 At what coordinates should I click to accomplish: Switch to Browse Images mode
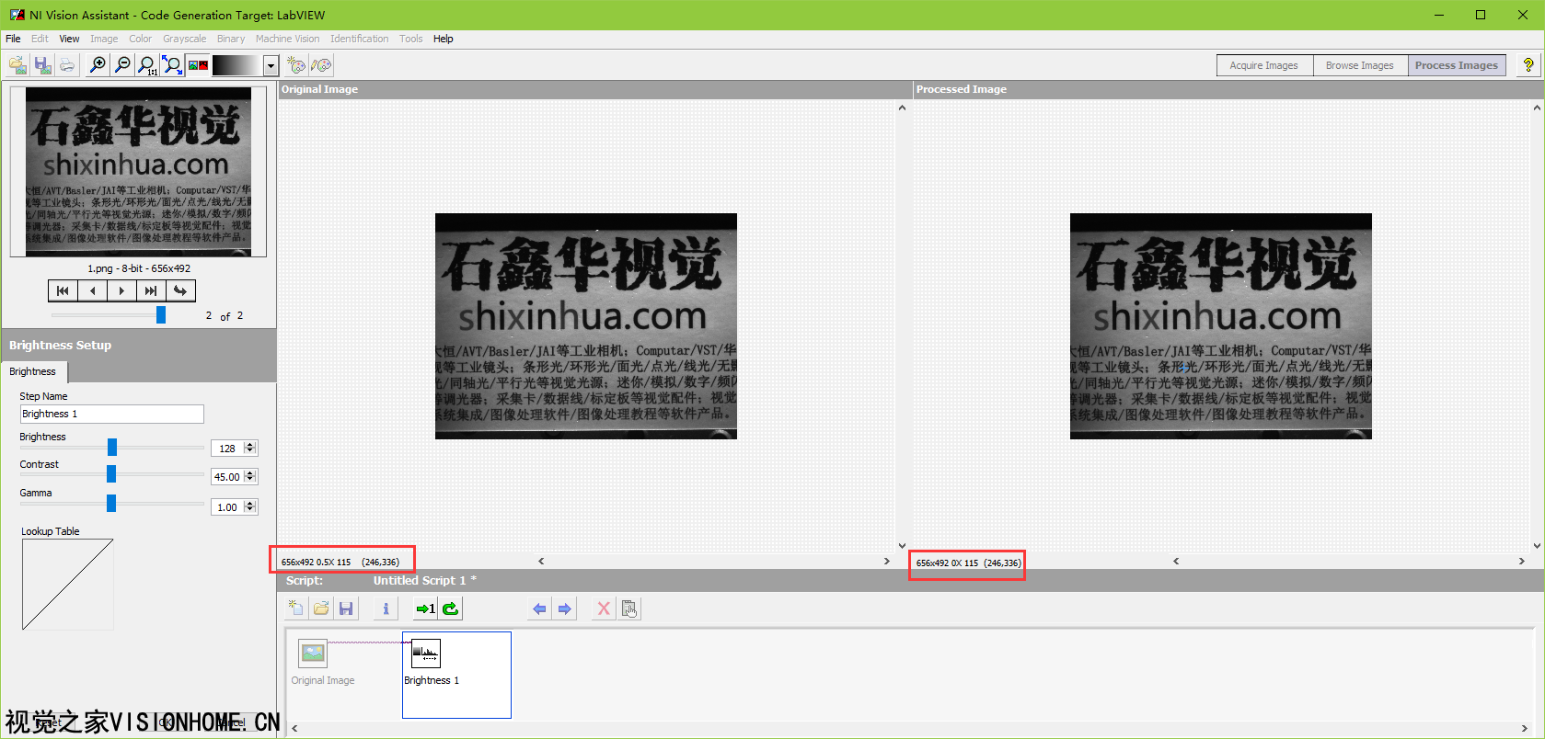click(x=1360, y=65)
